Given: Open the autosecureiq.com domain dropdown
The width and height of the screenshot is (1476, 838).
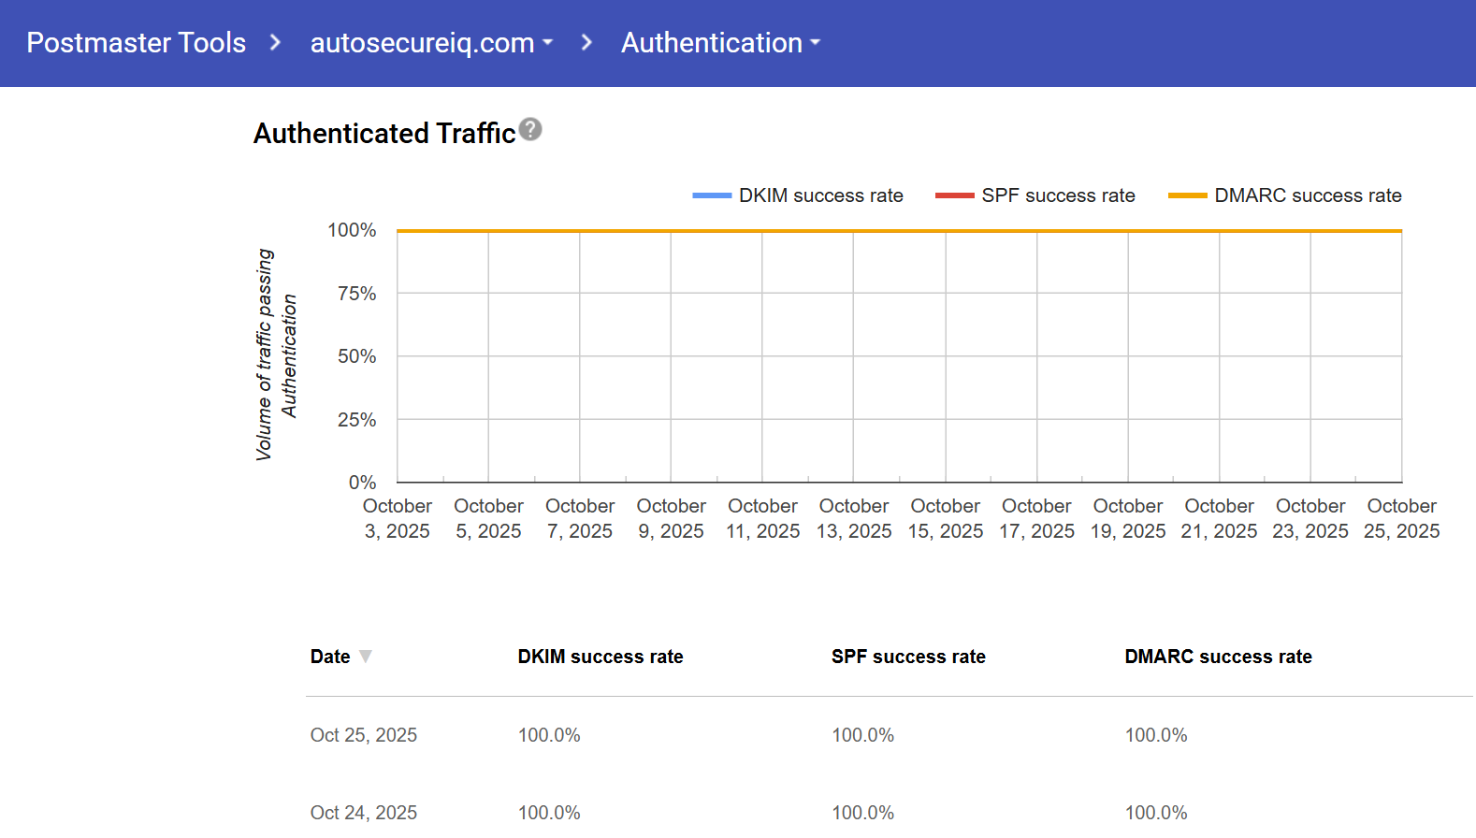Looking at the screenshot, I should 431,43.
